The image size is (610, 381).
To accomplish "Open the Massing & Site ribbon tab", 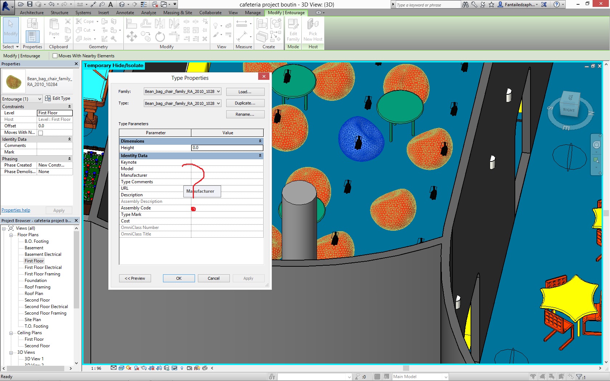I will click(x=178, y=13).
